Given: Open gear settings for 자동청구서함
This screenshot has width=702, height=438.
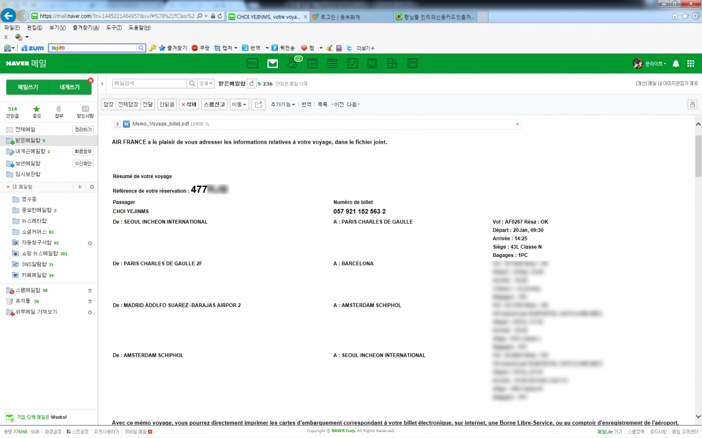Looking at the screenshot, I should (x=90, y=243).
